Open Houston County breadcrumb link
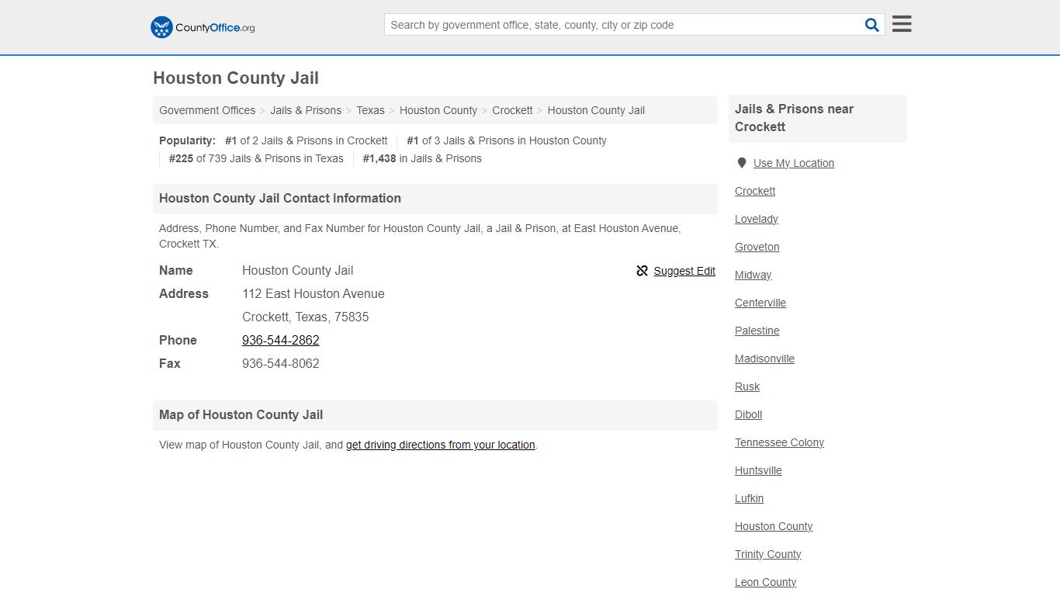The image size is (1060, 596). [x=438, y=110]
